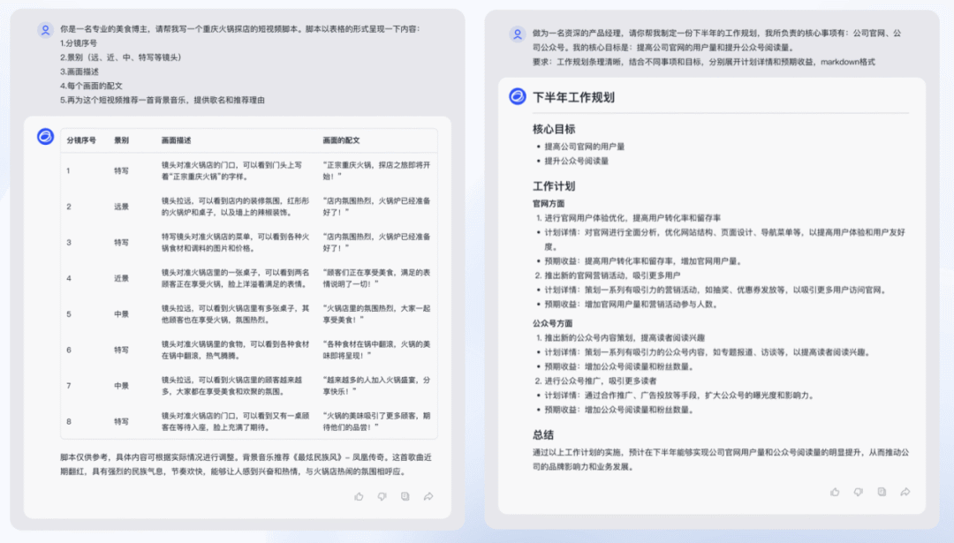954x543 pixels.
Task: Click the AI logo next to 下半年工作规划
Action: pyautogui.click(x=518, y=96)
